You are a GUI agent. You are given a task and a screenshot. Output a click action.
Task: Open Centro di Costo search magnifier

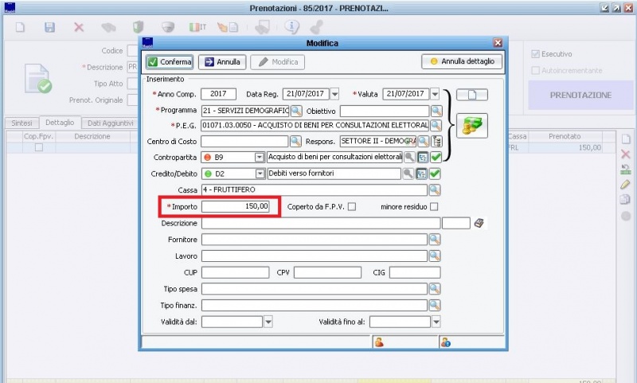click(295, 141)
